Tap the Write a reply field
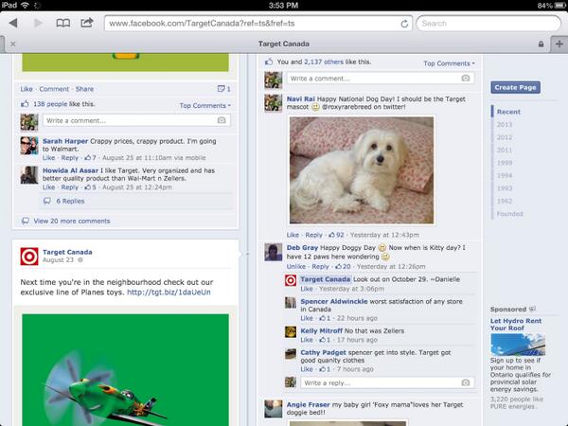568x426 pixels. point(387,382)
